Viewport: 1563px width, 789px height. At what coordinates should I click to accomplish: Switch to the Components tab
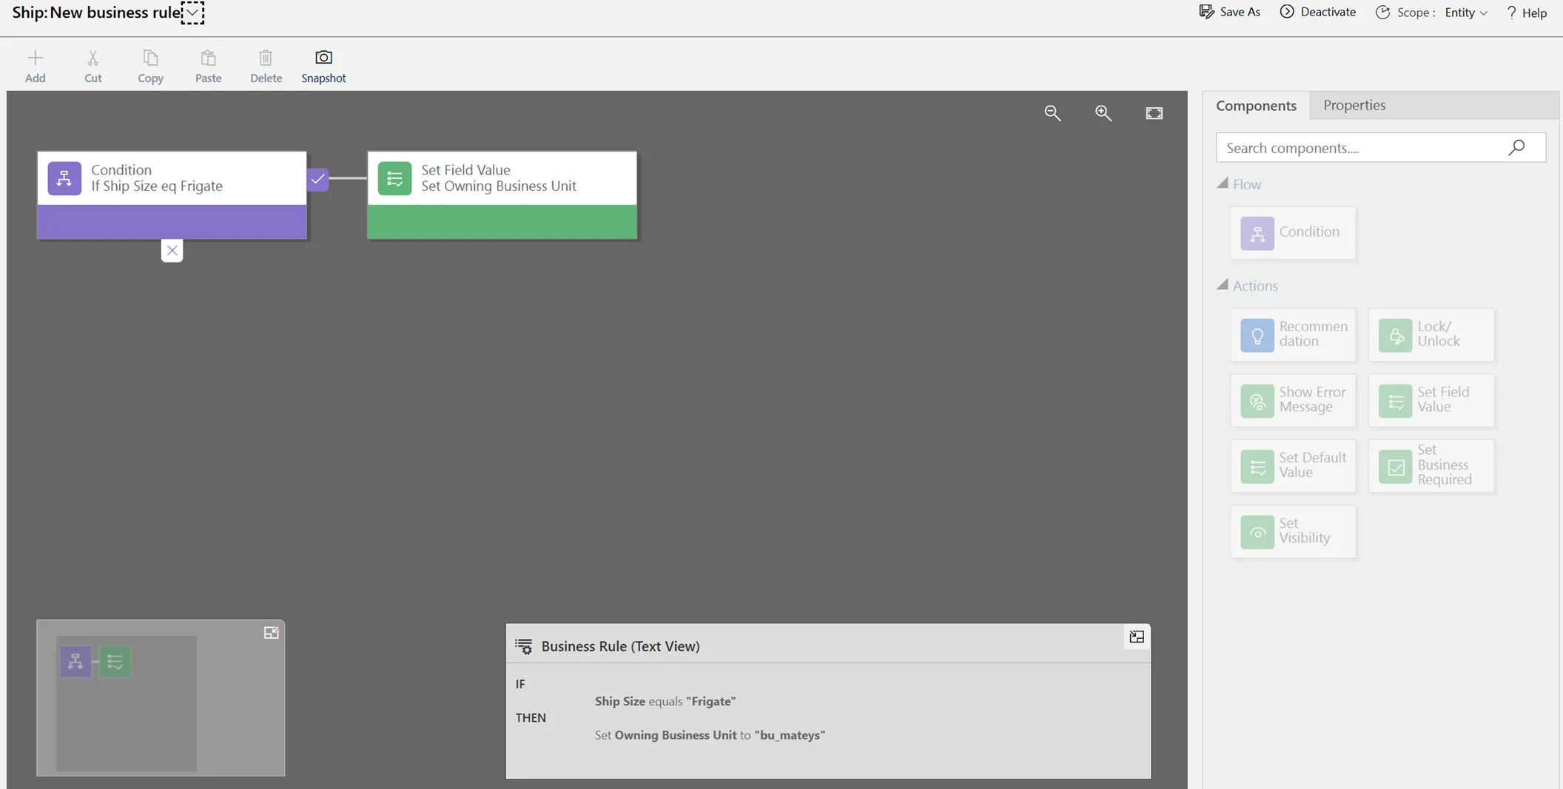(1256, 105)
